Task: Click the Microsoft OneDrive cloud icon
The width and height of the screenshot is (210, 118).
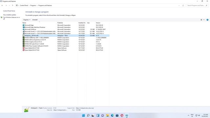Action: [24, 29]
